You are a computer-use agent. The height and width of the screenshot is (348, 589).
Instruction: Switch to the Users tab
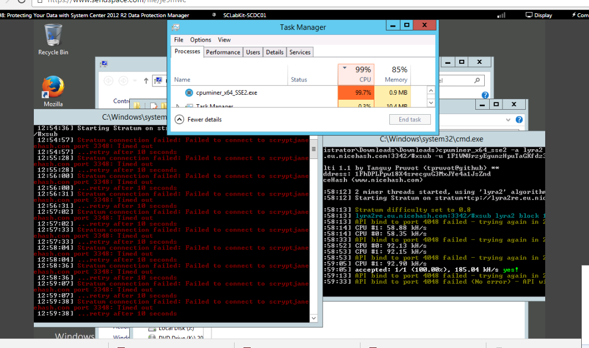[x=253, y=52]
